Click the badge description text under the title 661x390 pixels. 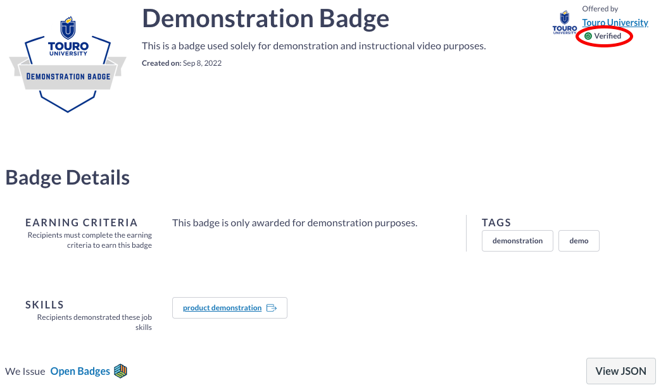313,46
